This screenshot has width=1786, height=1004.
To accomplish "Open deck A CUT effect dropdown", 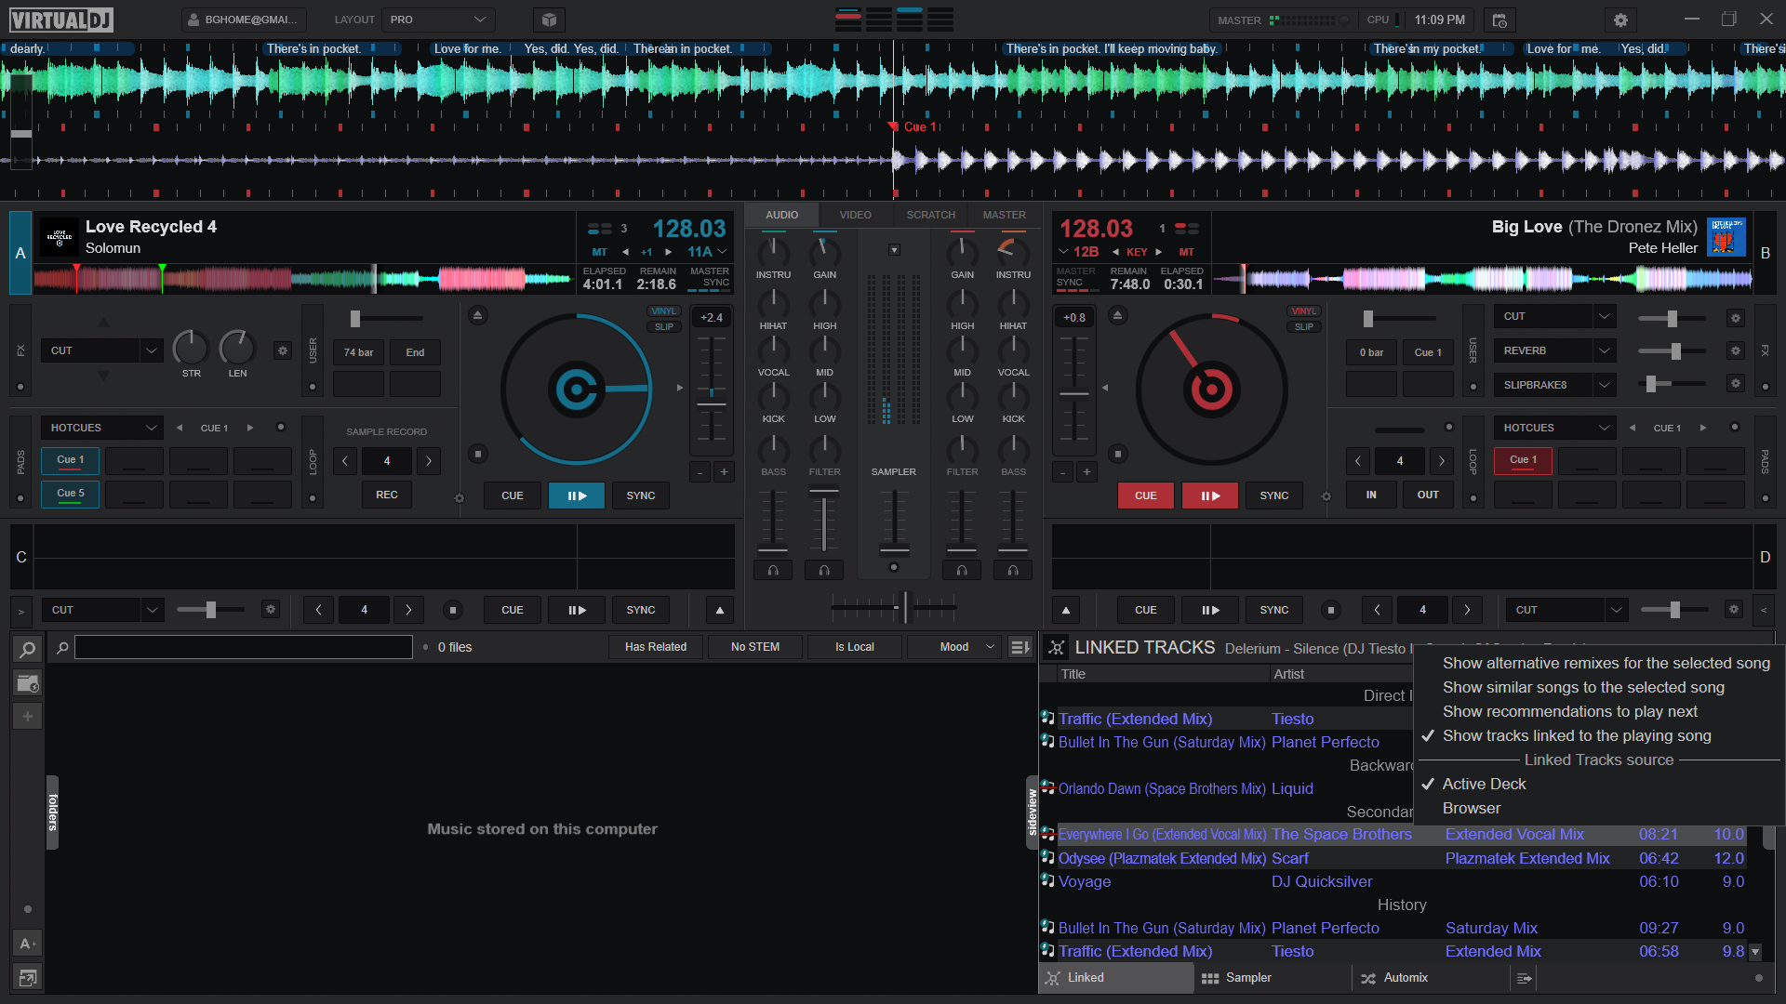I will 103,350.
